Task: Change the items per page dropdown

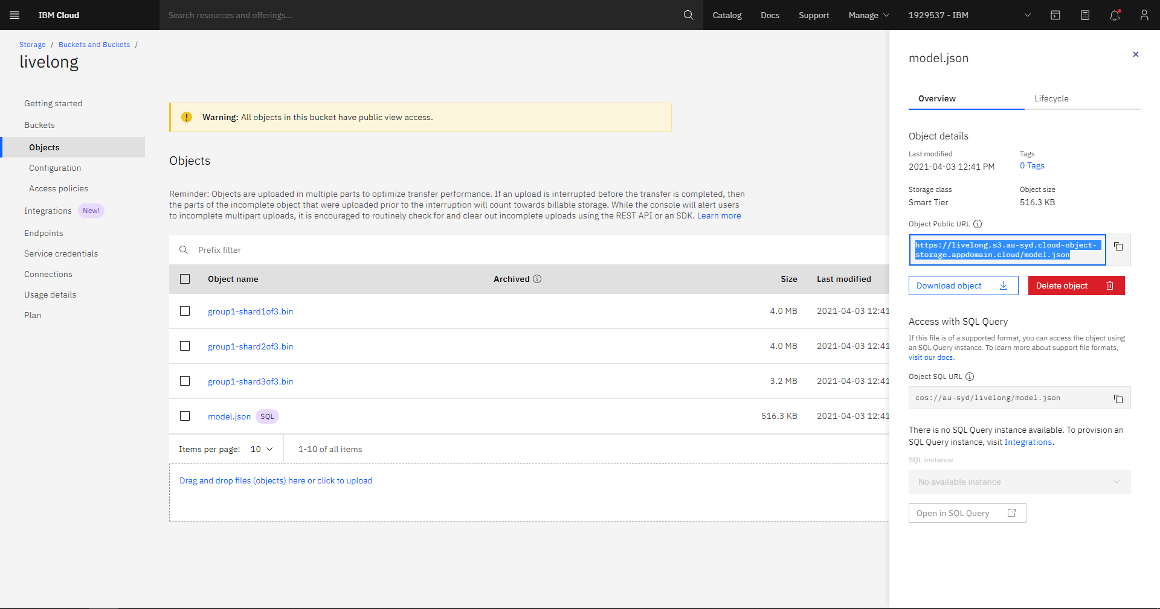Action: pos(262,449)
